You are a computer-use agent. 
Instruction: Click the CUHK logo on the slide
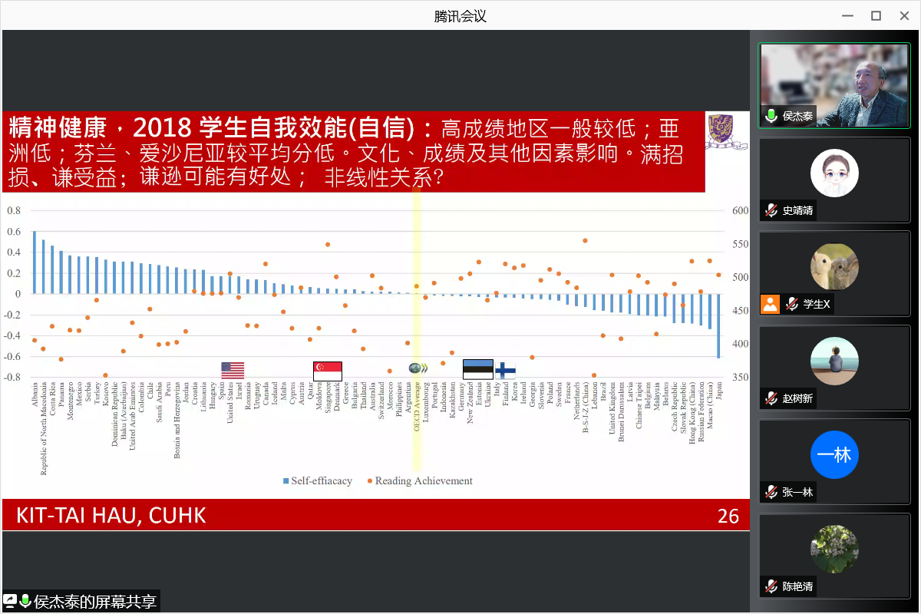[725, 132]
